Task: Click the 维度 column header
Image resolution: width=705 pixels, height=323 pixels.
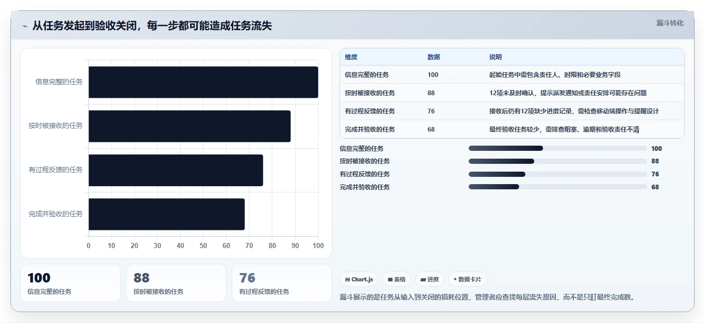Action: pos(351,57)
